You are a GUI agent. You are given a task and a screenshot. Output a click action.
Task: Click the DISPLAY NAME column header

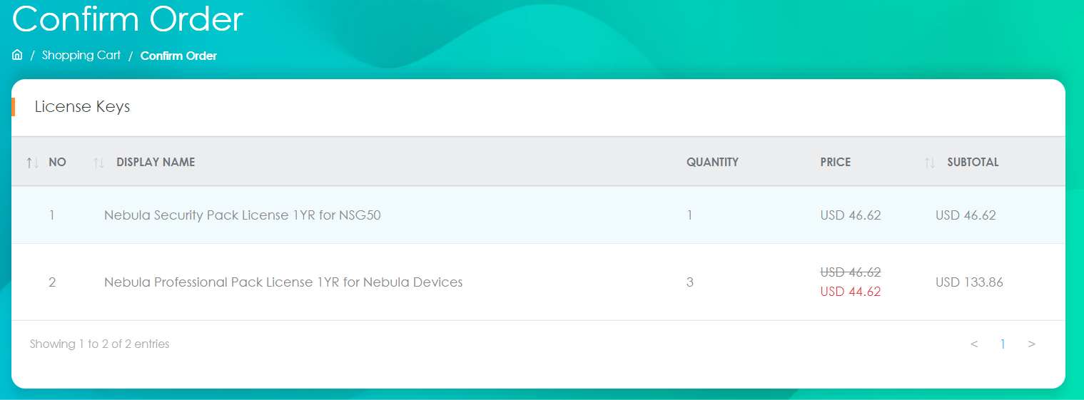tap(156, 162)
